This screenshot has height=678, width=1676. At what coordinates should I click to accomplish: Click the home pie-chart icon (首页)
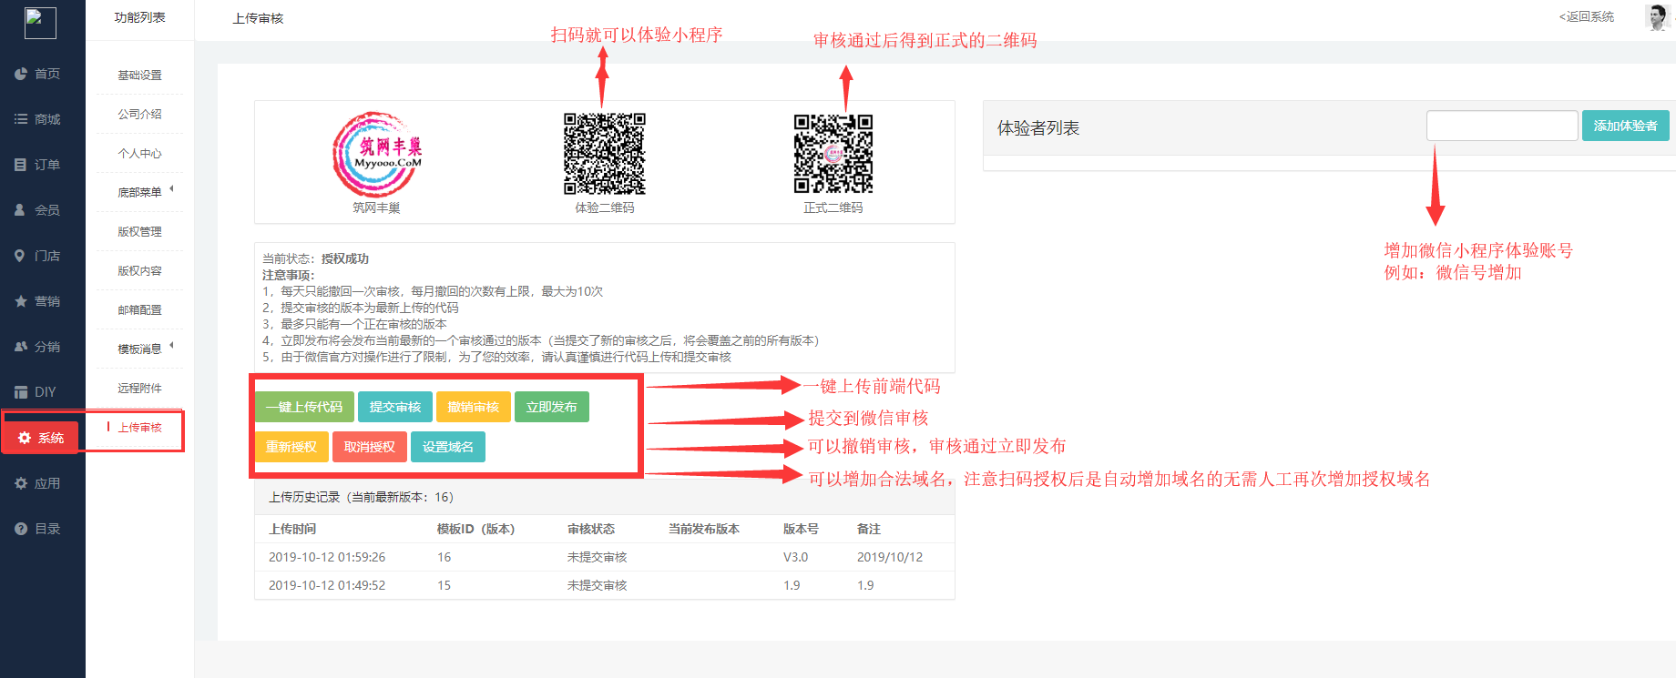coord(21,74)
